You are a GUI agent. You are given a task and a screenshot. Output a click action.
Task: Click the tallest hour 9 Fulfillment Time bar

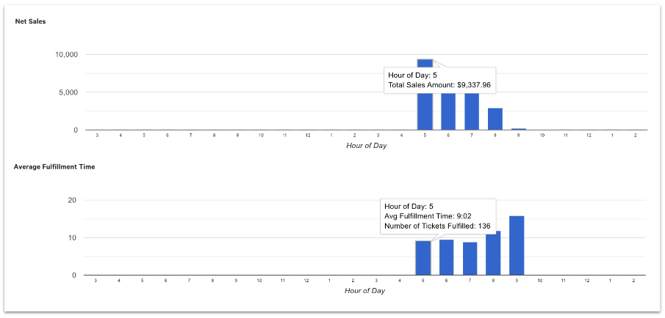(517, 245)
